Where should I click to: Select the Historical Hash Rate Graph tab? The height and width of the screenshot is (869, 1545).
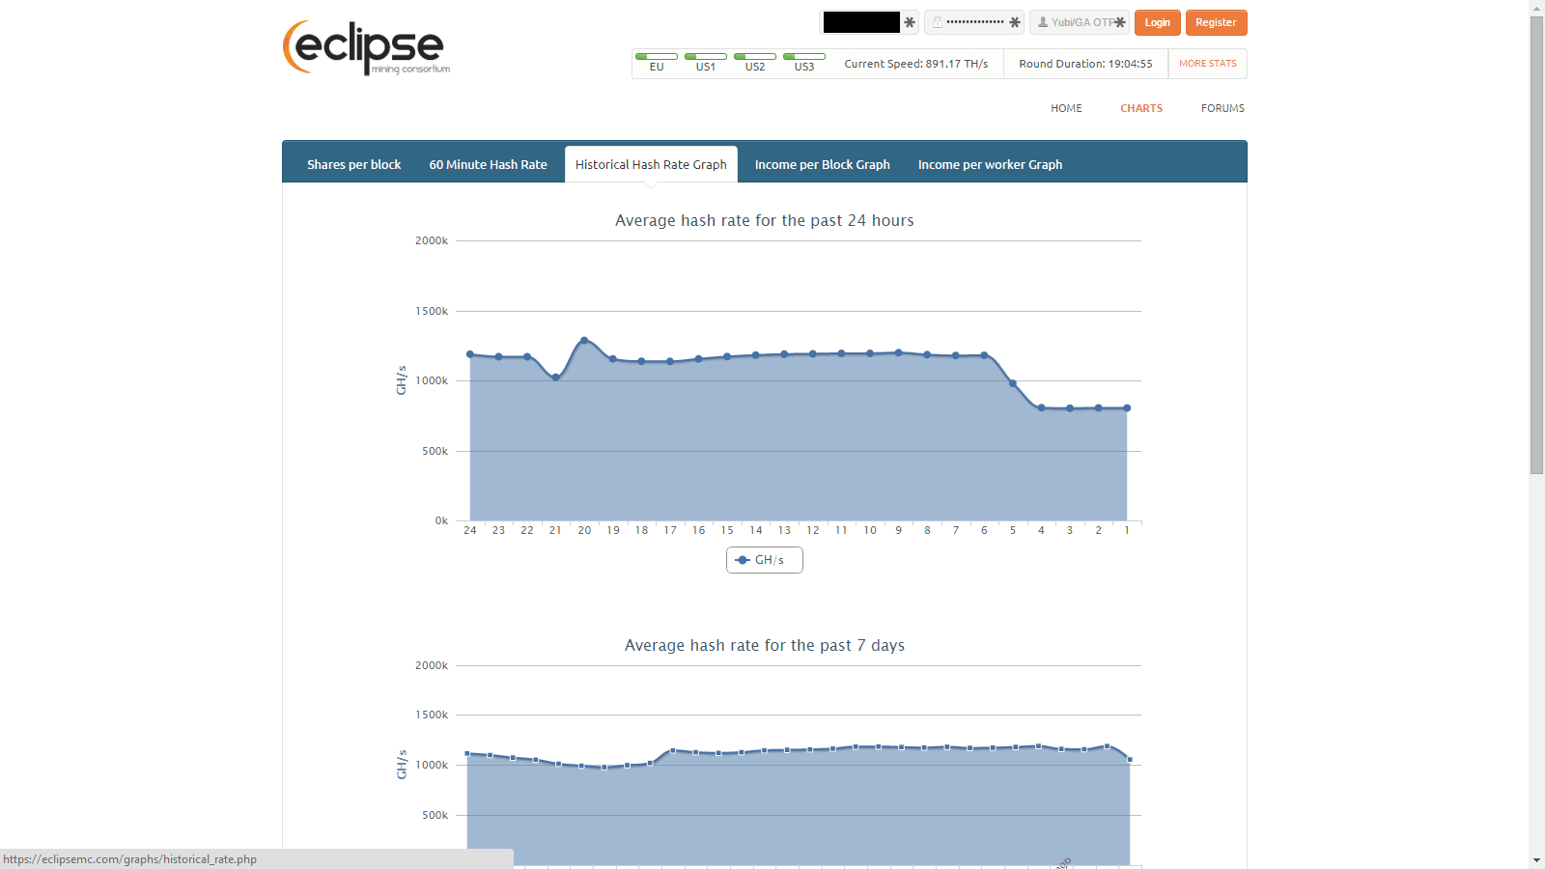(651, 165)
